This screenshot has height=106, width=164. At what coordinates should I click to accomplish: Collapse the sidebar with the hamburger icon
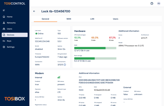(x=4, y=10)
